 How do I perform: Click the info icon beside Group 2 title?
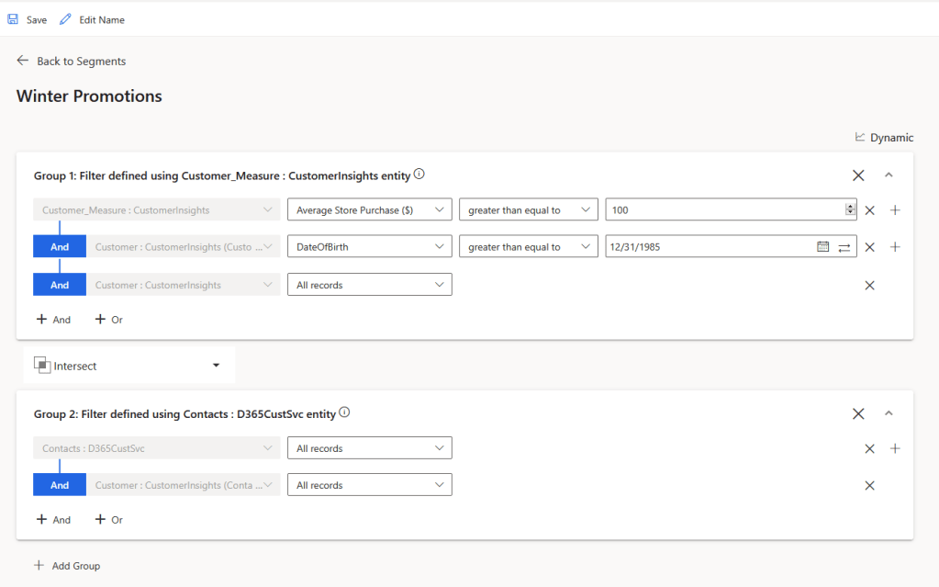pyautogui.click(x=344, y=412)
